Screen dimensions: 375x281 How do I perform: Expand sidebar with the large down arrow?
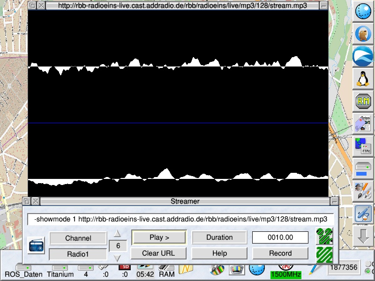click(362, 235)
